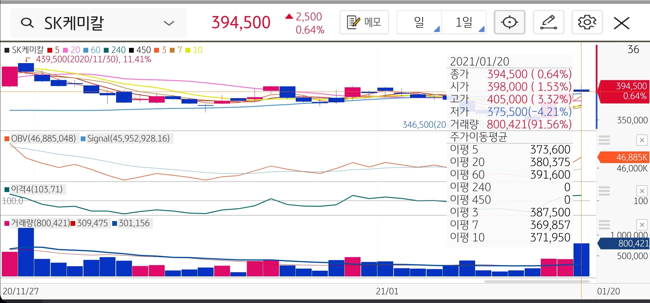This screenshot has height=303, width=650.
Task: Click the red 394,500 price axis tag
Action: tap(623, 92)
